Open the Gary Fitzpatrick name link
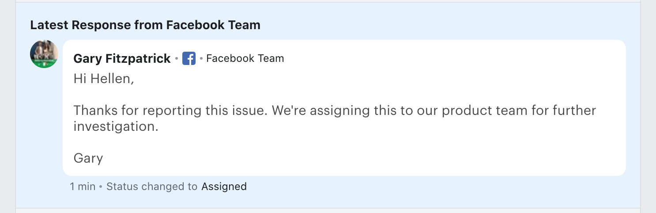The width and height of the screenshot is (656, 213). point(122,58)
